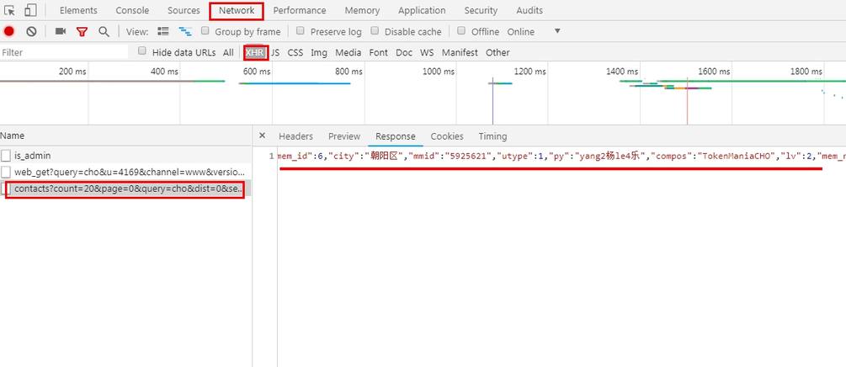Switch to large request rows view icon
846x367 pixels.
pyautogui.click(x=163, y=32)
